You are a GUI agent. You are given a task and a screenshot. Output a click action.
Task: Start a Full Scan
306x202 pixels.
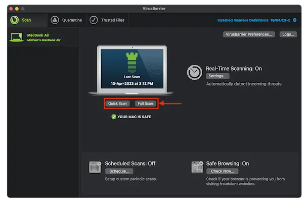pyautogui.click(x=145, y=104)
